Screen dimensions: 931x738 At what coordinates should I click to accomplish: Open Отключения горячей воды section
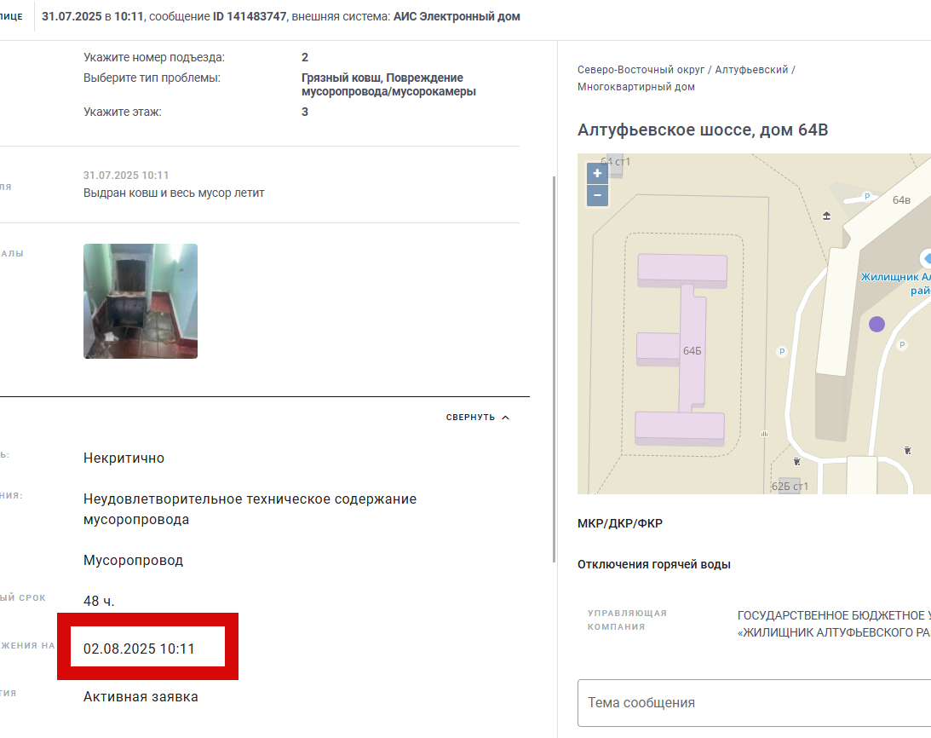click(x=653, y=564)
